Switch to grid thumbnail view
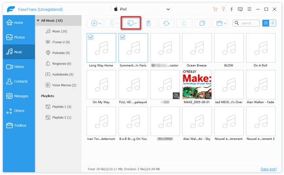Viewport: 284px width, 175px height. (266, 23)
